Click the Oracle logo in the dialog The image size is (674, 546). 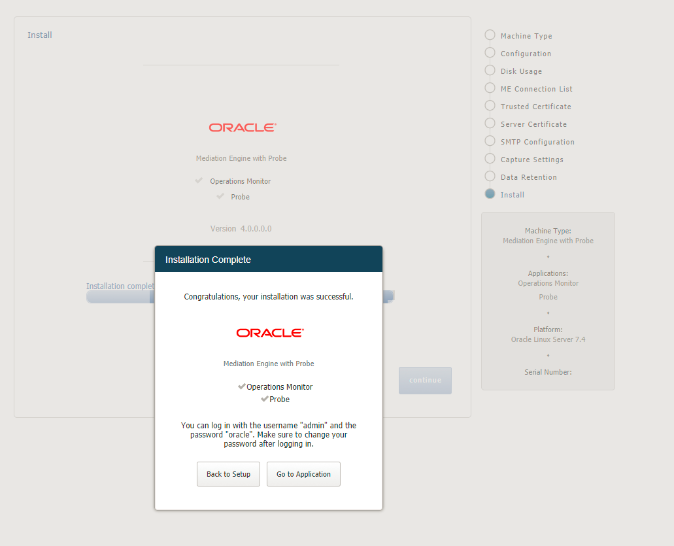tap(270, 333)
